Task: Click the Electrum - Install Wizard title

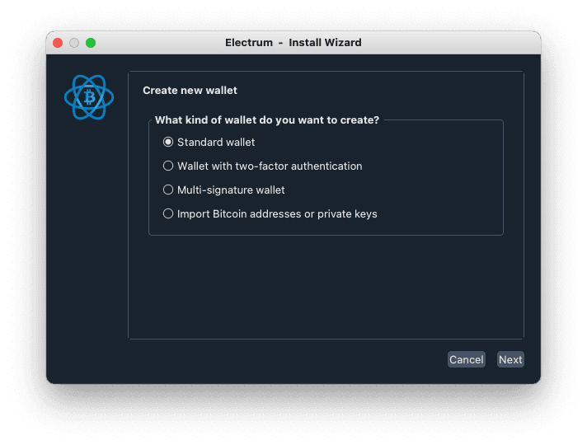Action: click(293, 43)
